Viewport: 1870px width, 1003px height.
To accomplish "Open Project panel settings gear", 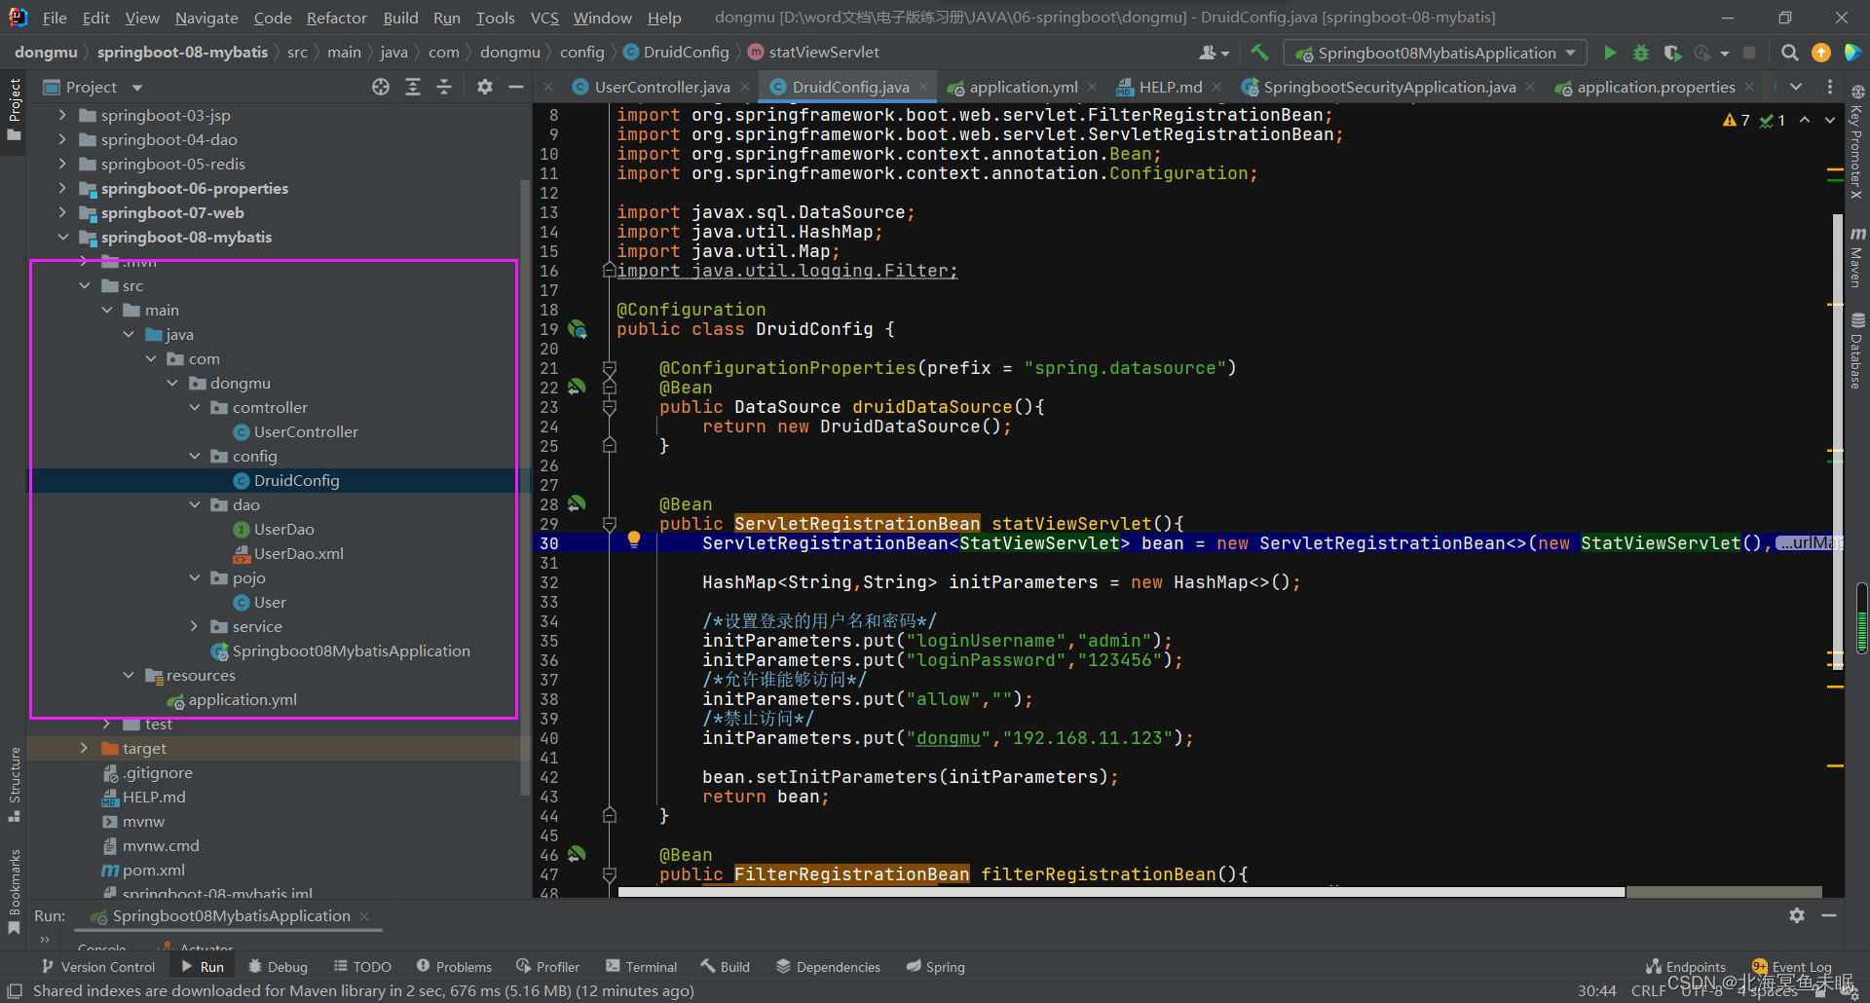I will pos(485,87).
